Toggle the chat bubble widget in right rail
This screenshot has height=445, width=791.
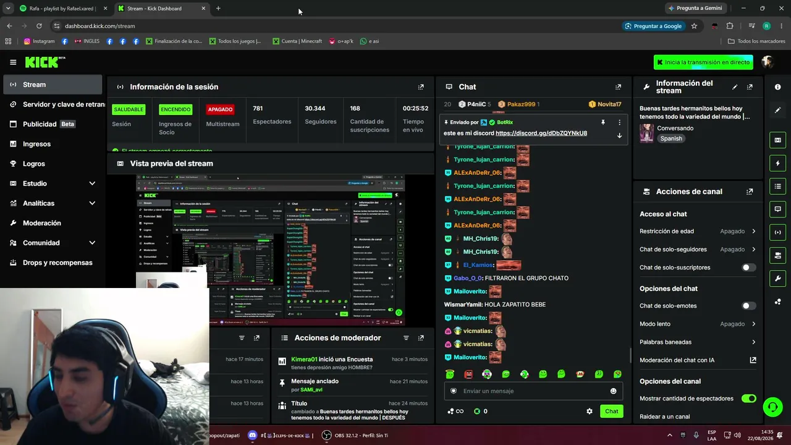tap(777, 209)
